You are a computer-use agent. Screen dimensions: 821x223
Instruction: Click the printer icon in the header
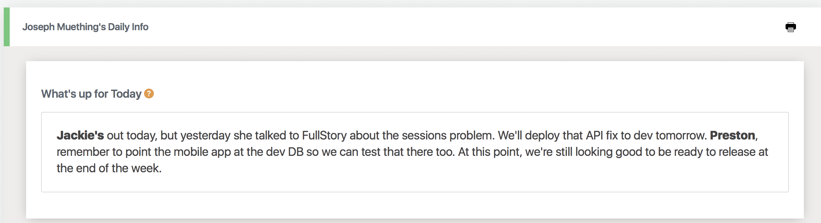790,27
